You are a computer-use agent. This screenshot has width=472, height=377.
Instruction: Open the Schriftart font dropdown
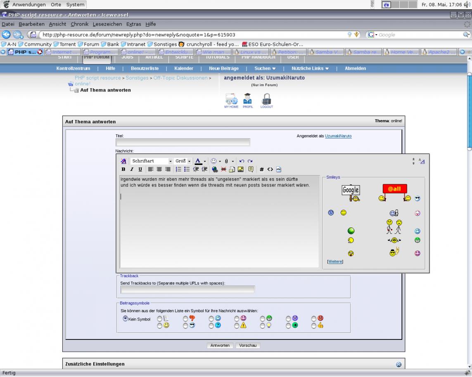coord(152,161)
